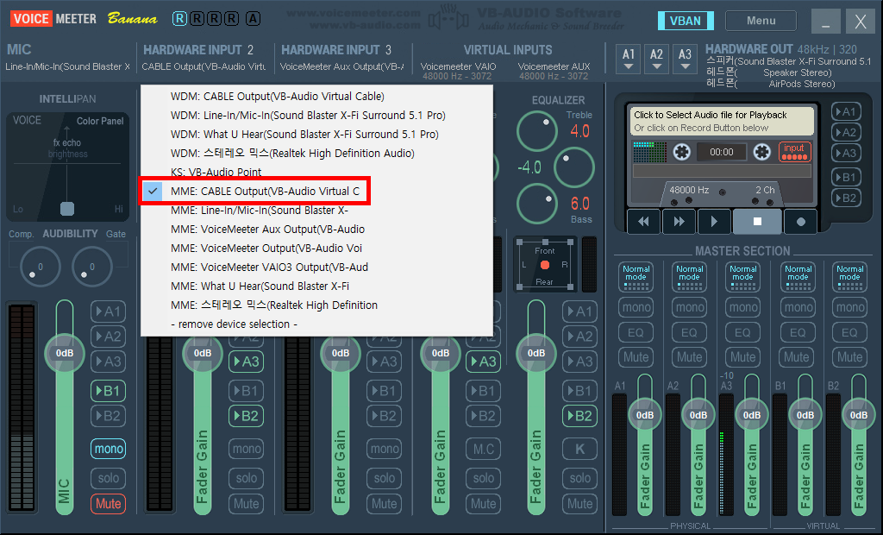
Task: Start recording with the record button
Action: pyautogui.click(x=800, y=222)
